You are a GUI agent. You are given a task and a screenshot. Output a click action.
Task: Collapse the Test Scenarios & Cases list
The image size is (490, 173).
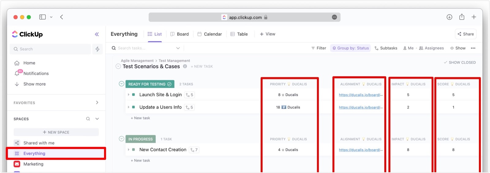pyautogui.click(x=118, y=66)
